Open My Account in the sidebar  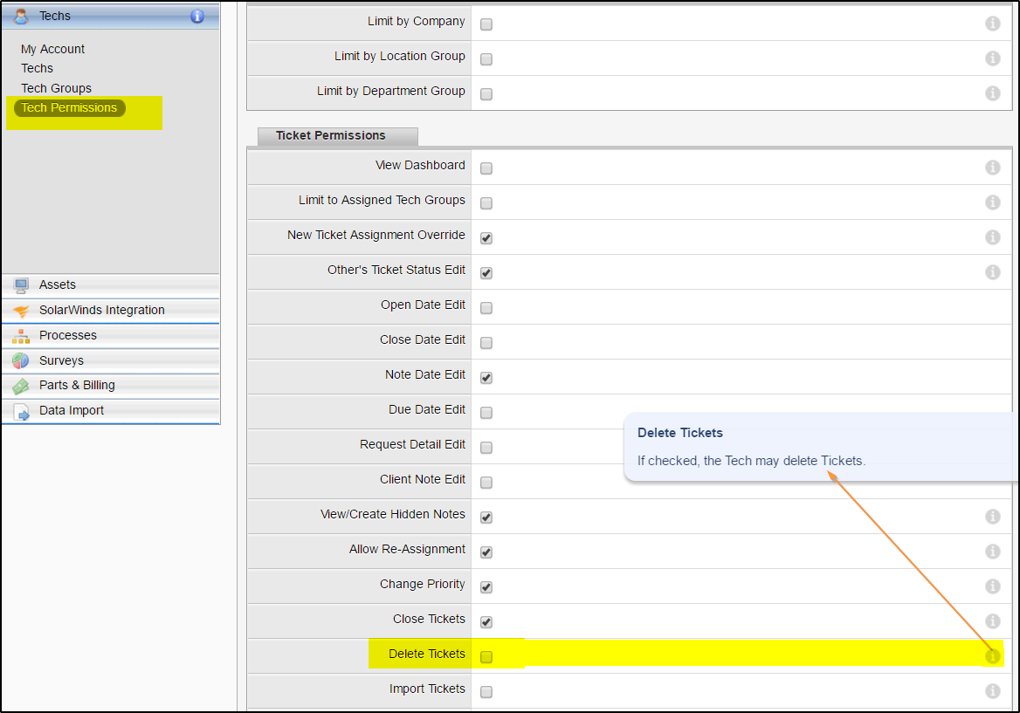pos(52,50)
